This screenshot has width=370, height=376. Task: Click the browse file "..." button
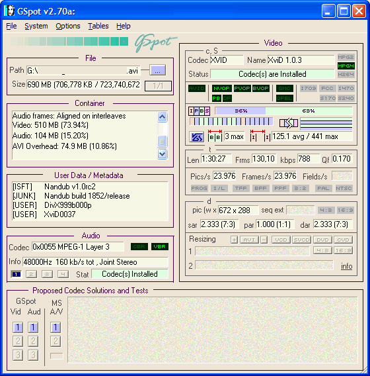pyautogui.click(x=157, y=70)
